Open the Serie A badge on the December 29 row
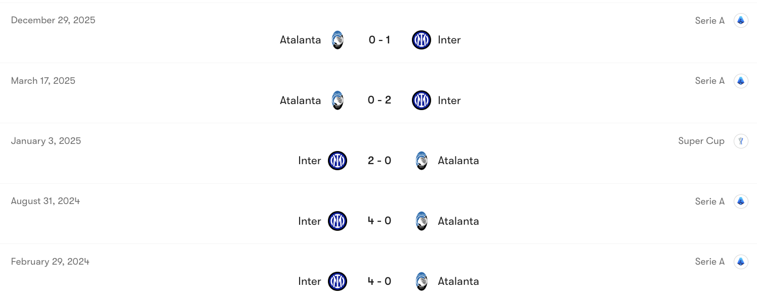Screen dimensions: 757x299 pos(741,20)
